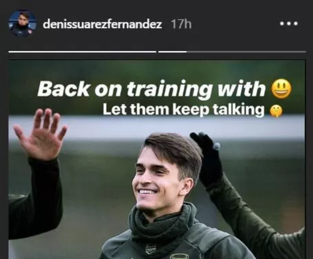Tap the shushing face emoji
Screen dimensions: 313x259
(x=276, y=111)
